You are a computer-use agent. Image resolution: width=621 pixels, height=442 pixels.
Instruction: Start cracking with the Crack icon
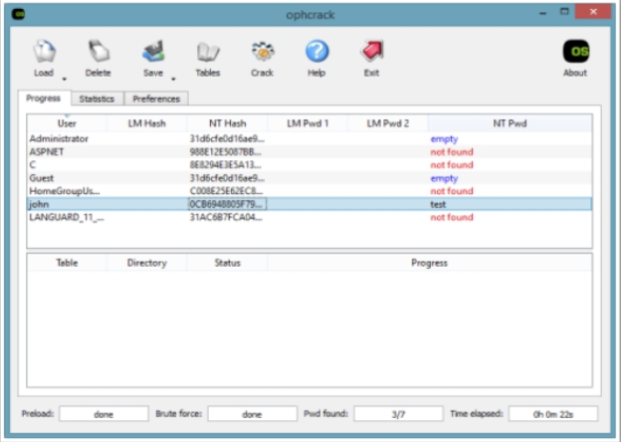[x=262, y=52]
